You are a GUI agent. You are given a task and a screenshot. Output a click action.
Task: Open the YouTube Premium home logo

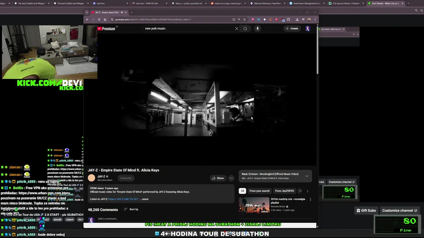tap(106, 29)
